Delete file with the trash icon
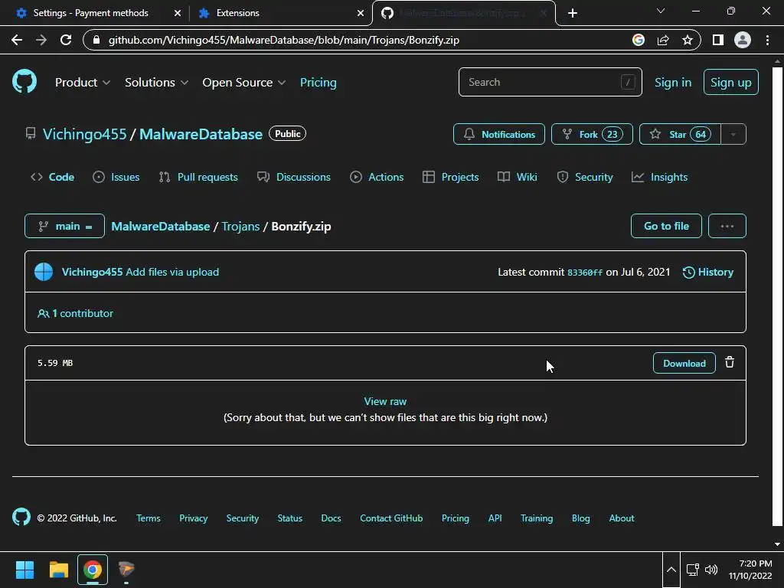The height and width of the screenshot is (588, 784). pos(730,362)
